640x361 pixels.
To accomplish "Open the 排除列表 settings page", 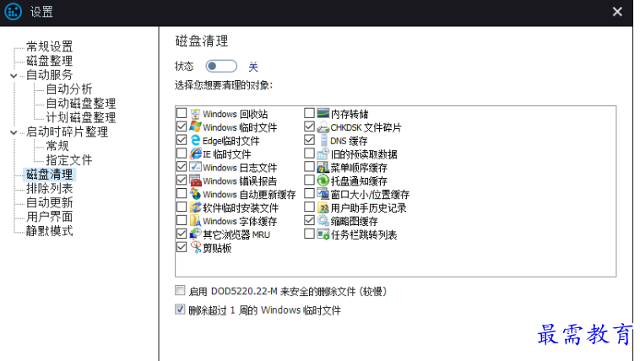I will 49,188.
